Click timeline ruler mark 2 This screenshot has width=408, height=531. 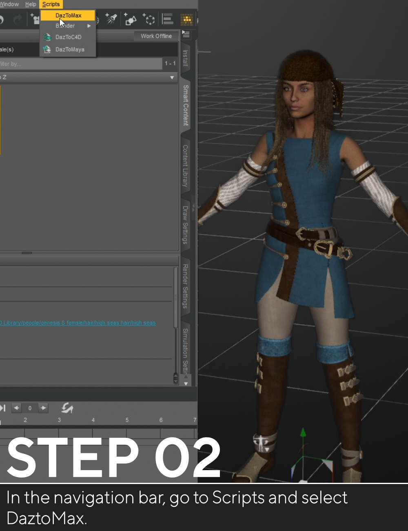(x=25, y=420)
